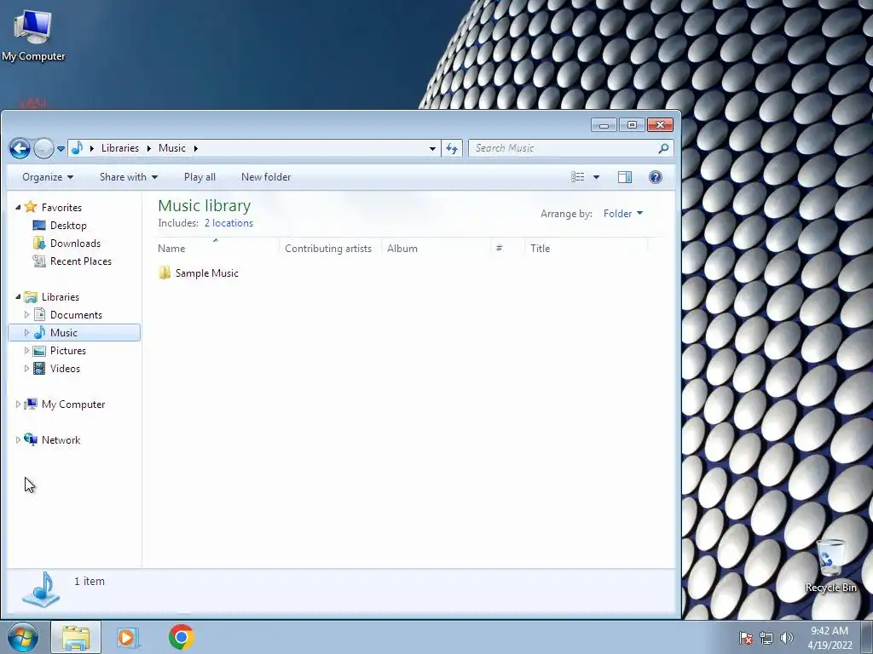Viewport: 873px width, 654px height.
Task: Open the Arrange by Folder dropdown
Action: point(623,214)
